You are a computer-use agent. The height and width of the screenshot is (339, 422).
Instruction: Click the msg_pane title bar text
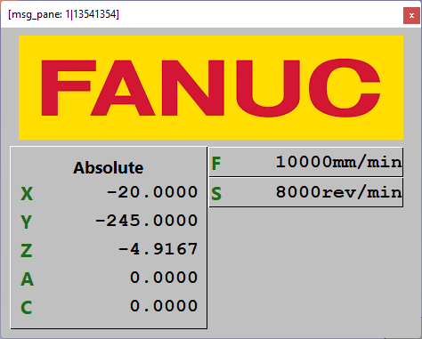(x=63, y=14)
